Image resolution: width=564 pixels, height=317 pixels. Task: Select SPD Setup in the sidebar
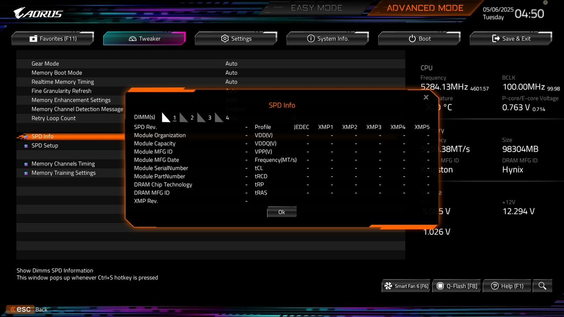pos(45,145)
